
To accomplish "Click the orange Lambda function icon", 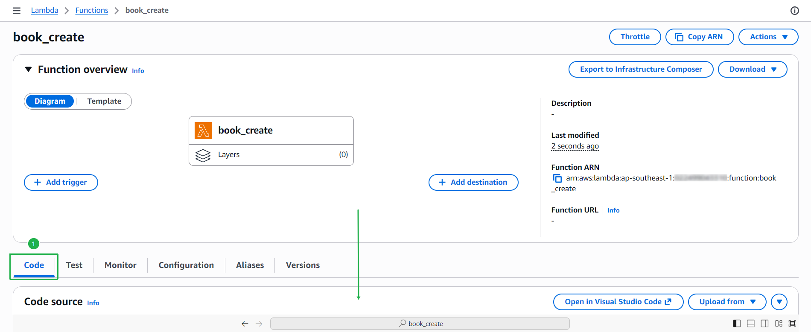I will pyautogui.click(x=203, y=131).
